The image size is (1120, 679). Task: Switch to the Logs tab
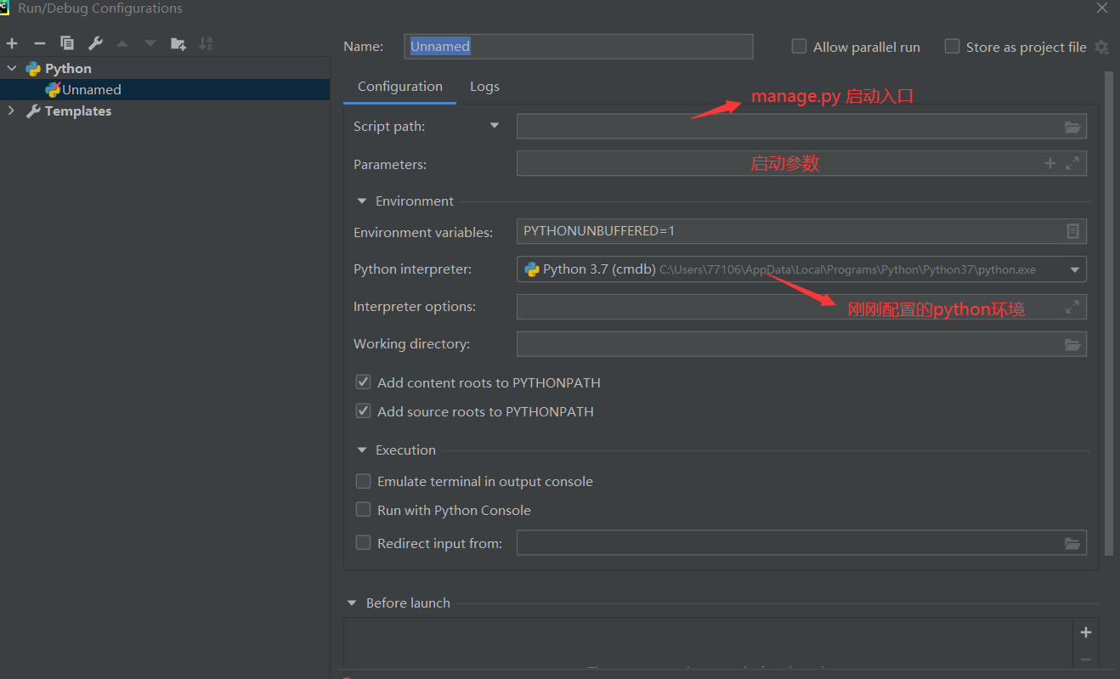(484, 87)
